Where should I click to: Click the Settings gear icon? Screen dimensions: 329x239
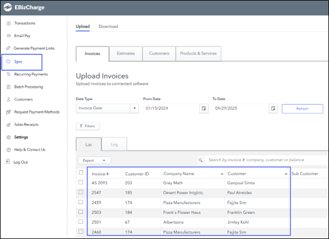[x=9, y=137]
